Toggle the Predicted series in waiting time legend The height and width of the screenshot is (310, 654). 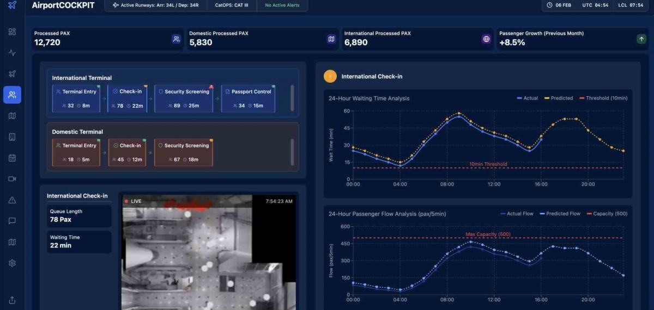click(x=558, y=98)
